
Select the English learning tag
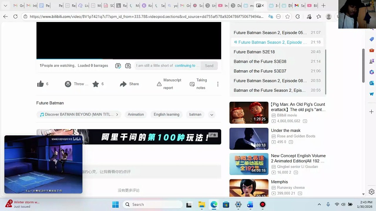tap(167, 115)
